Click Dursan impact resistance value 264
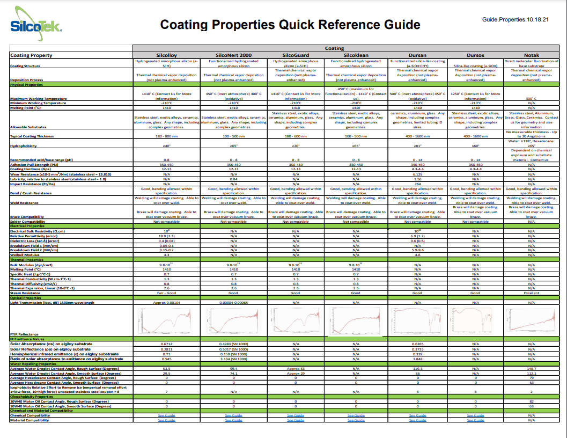 [418, 184]
